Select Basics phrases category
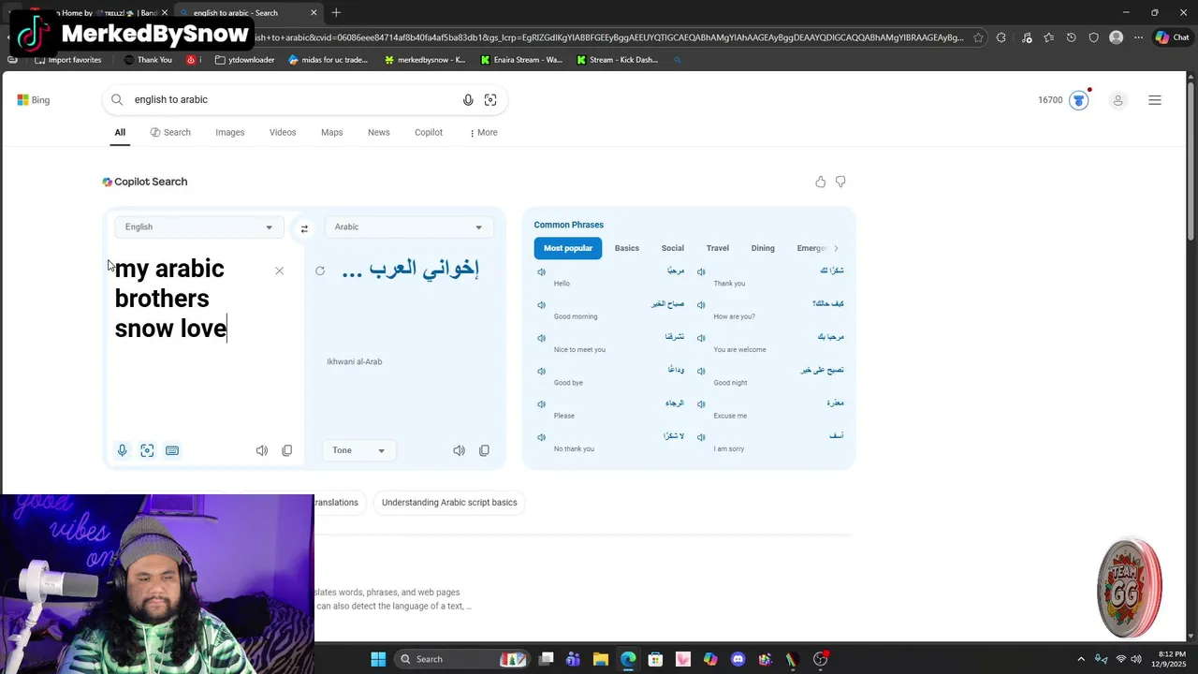Image resolution: width=1198 pixels, height=674 pixels. point(627,248)
